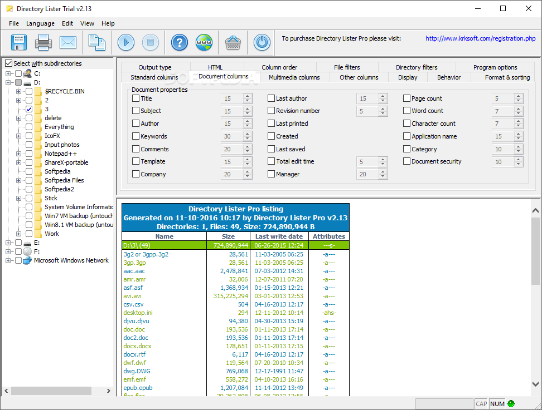This screenshot has height=410, width=542.
Task: Enable the Title document property checkbox
Action: pyautogui.click(x=135, y=98)
